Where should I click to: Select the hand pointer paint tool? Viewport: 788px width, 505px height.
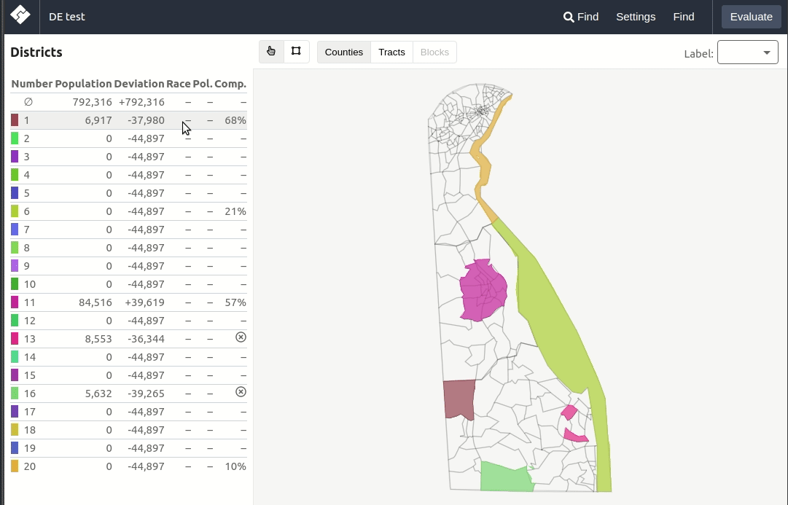click(270, 51)
